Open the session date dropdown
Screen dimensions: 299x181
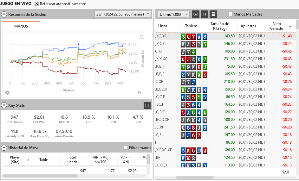point(123,14)
